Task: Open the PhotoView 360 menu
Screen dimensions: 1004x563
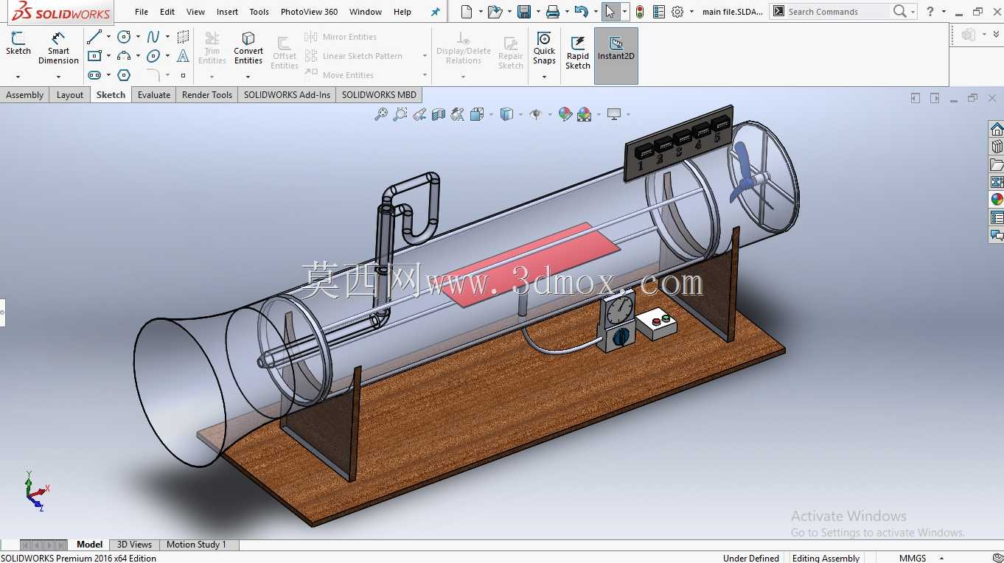Action: tap(309, 12)
